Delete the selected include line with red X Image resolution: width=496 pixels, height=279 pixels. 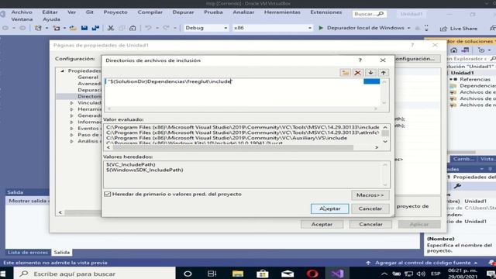358,73
